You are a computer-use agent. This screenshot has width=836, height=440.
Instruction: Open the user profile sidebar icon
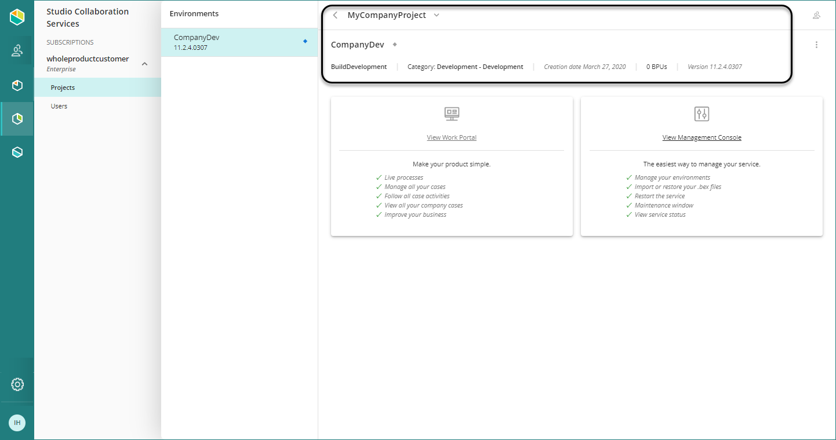click(x=17, y=51)
